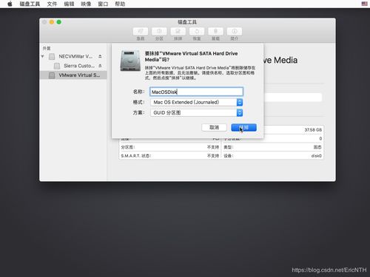The height and width of the screenshot is (277, 370).
Task: Click the Restore toolbar icon
Action: (x=197, y=32)
